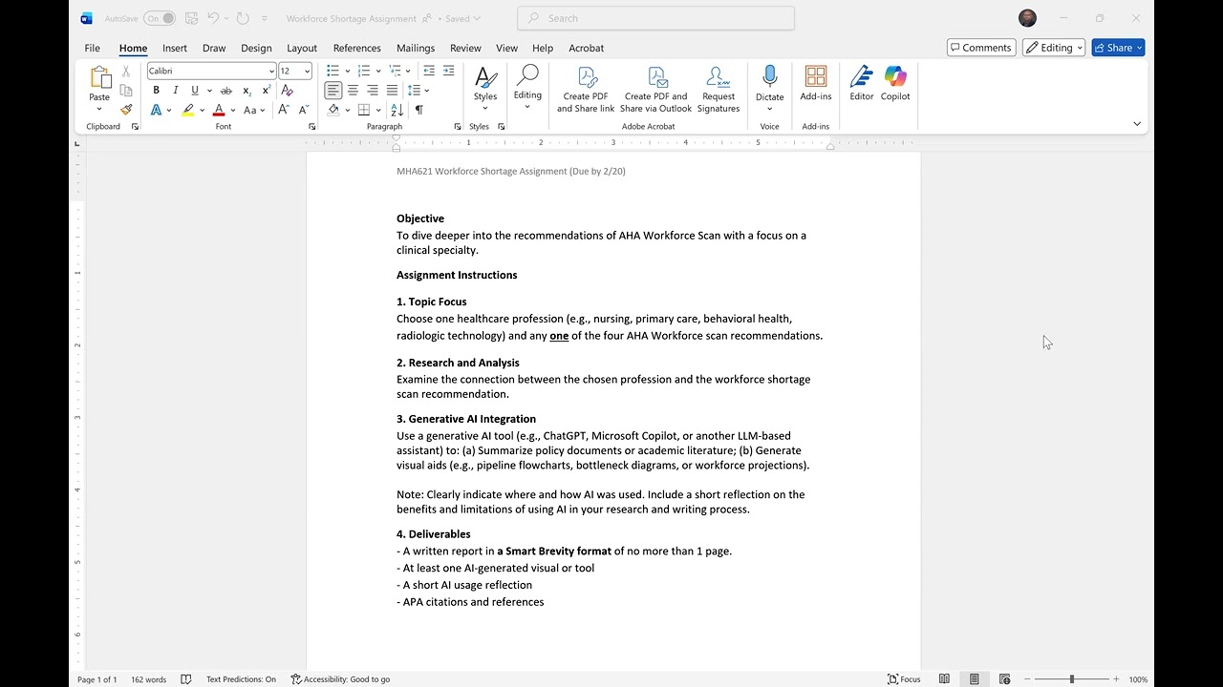Toggle Show/Hide paragraph marks

pyautogui.click(x=418, y=110)
